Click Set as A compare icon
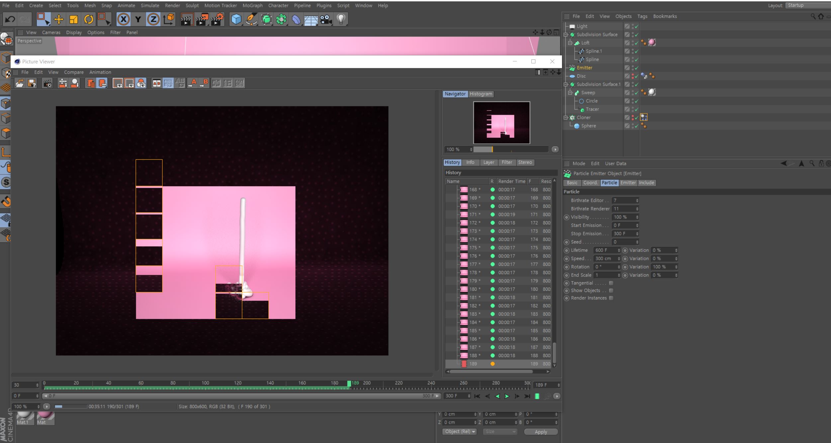831x443 pixels. point(192,83)
